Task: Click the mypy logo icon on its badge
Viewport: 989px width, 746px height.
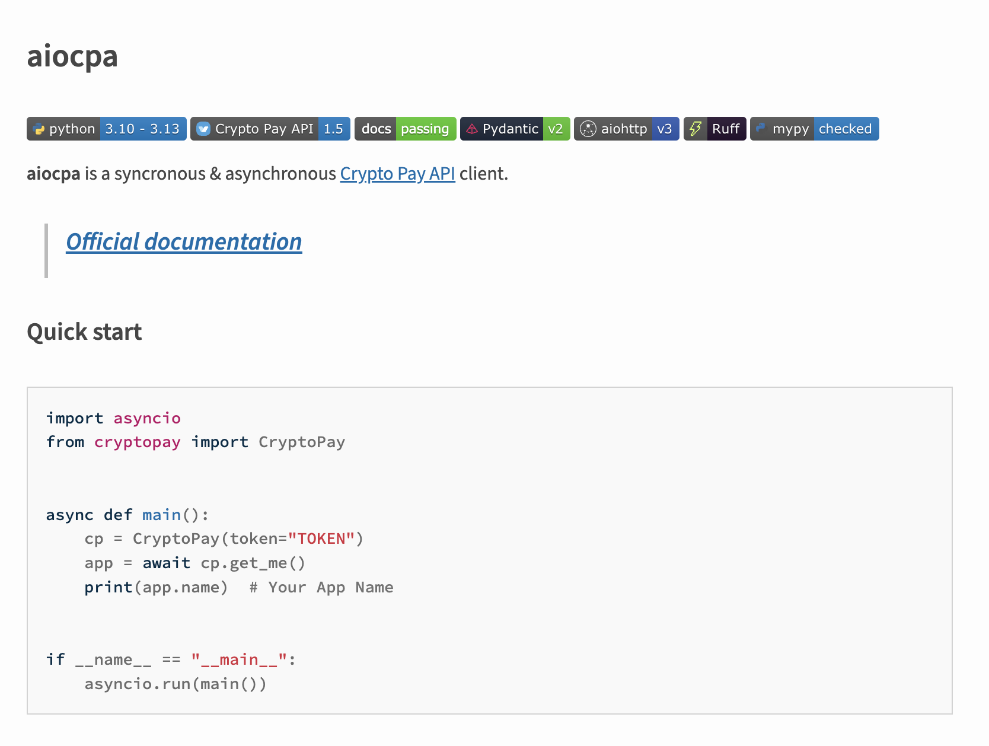Action: 762,129
